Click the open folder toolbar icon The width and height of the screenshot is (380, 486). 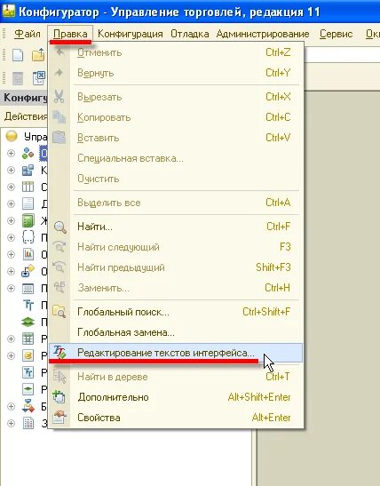coord(38,55)
